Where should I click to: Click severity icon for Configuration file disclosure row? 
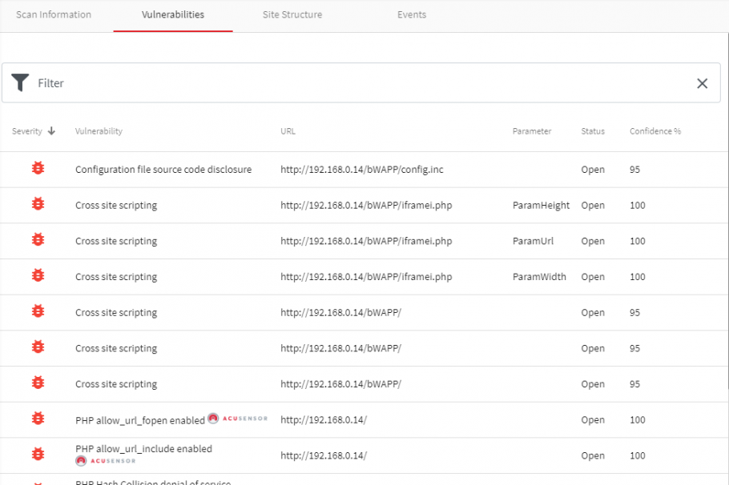[38, 168]
